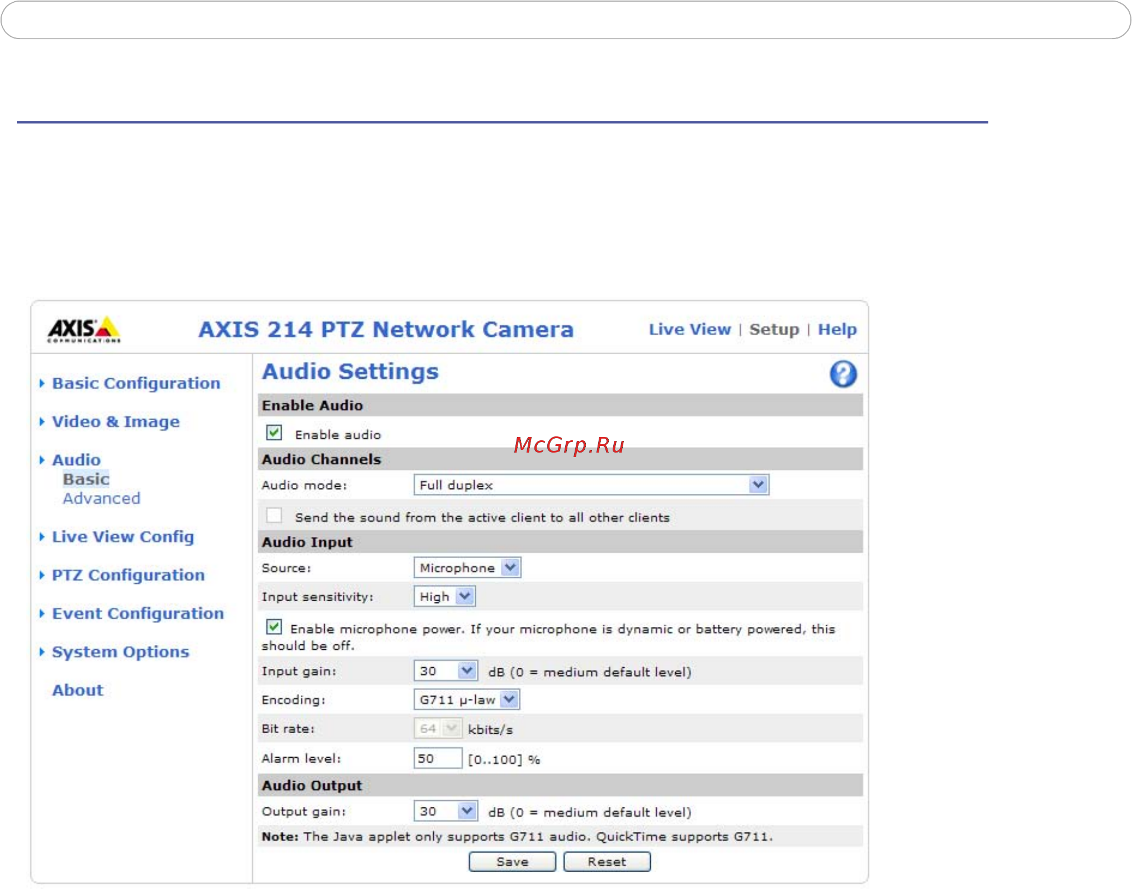Screen dimensions: 1132x889
Task: Toggle Enable microphone power checkbox
Action: 274,627
